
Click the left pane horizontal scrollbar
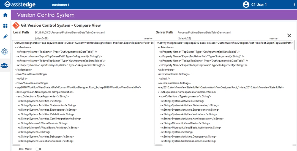click(17, 145)
